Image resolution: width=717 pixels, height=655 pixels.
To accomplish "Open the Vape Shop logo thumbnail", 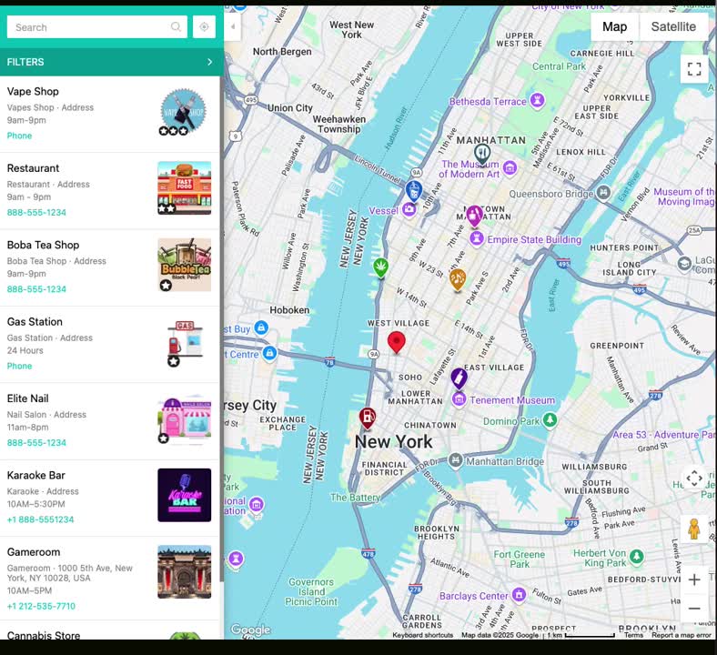I will coord(184,112).
